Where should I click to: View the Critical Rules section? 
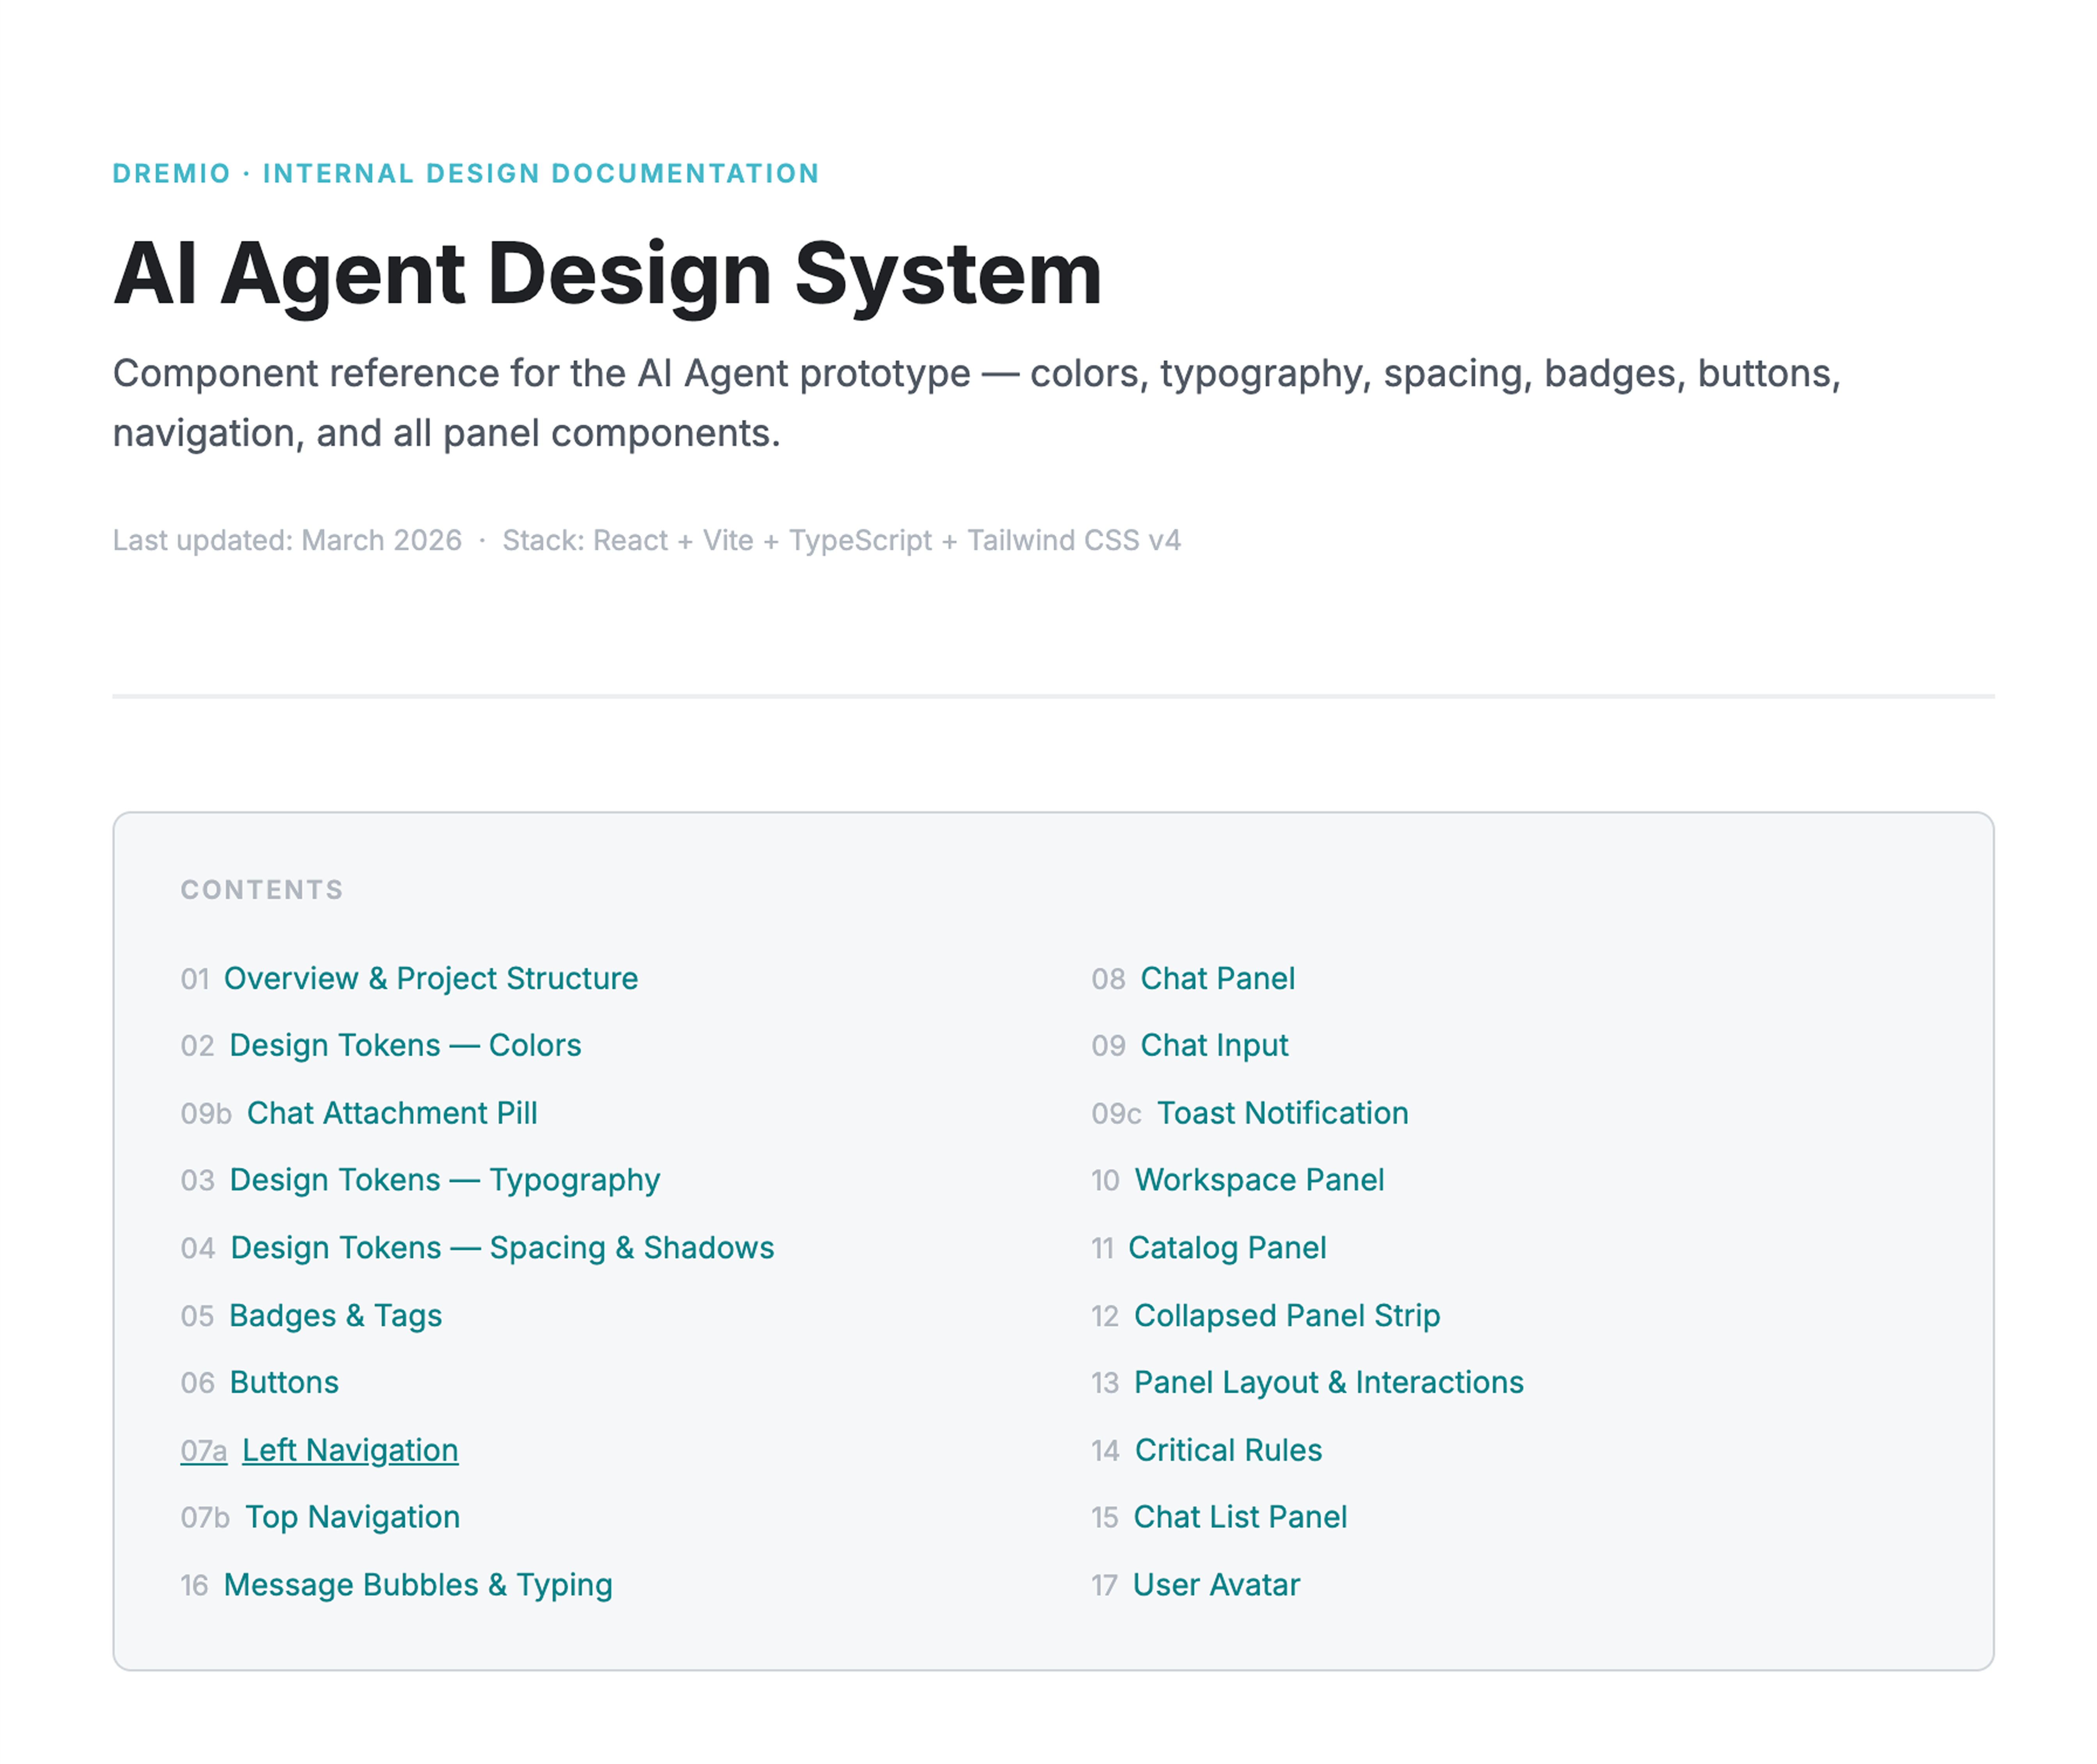(1227, 1450)
